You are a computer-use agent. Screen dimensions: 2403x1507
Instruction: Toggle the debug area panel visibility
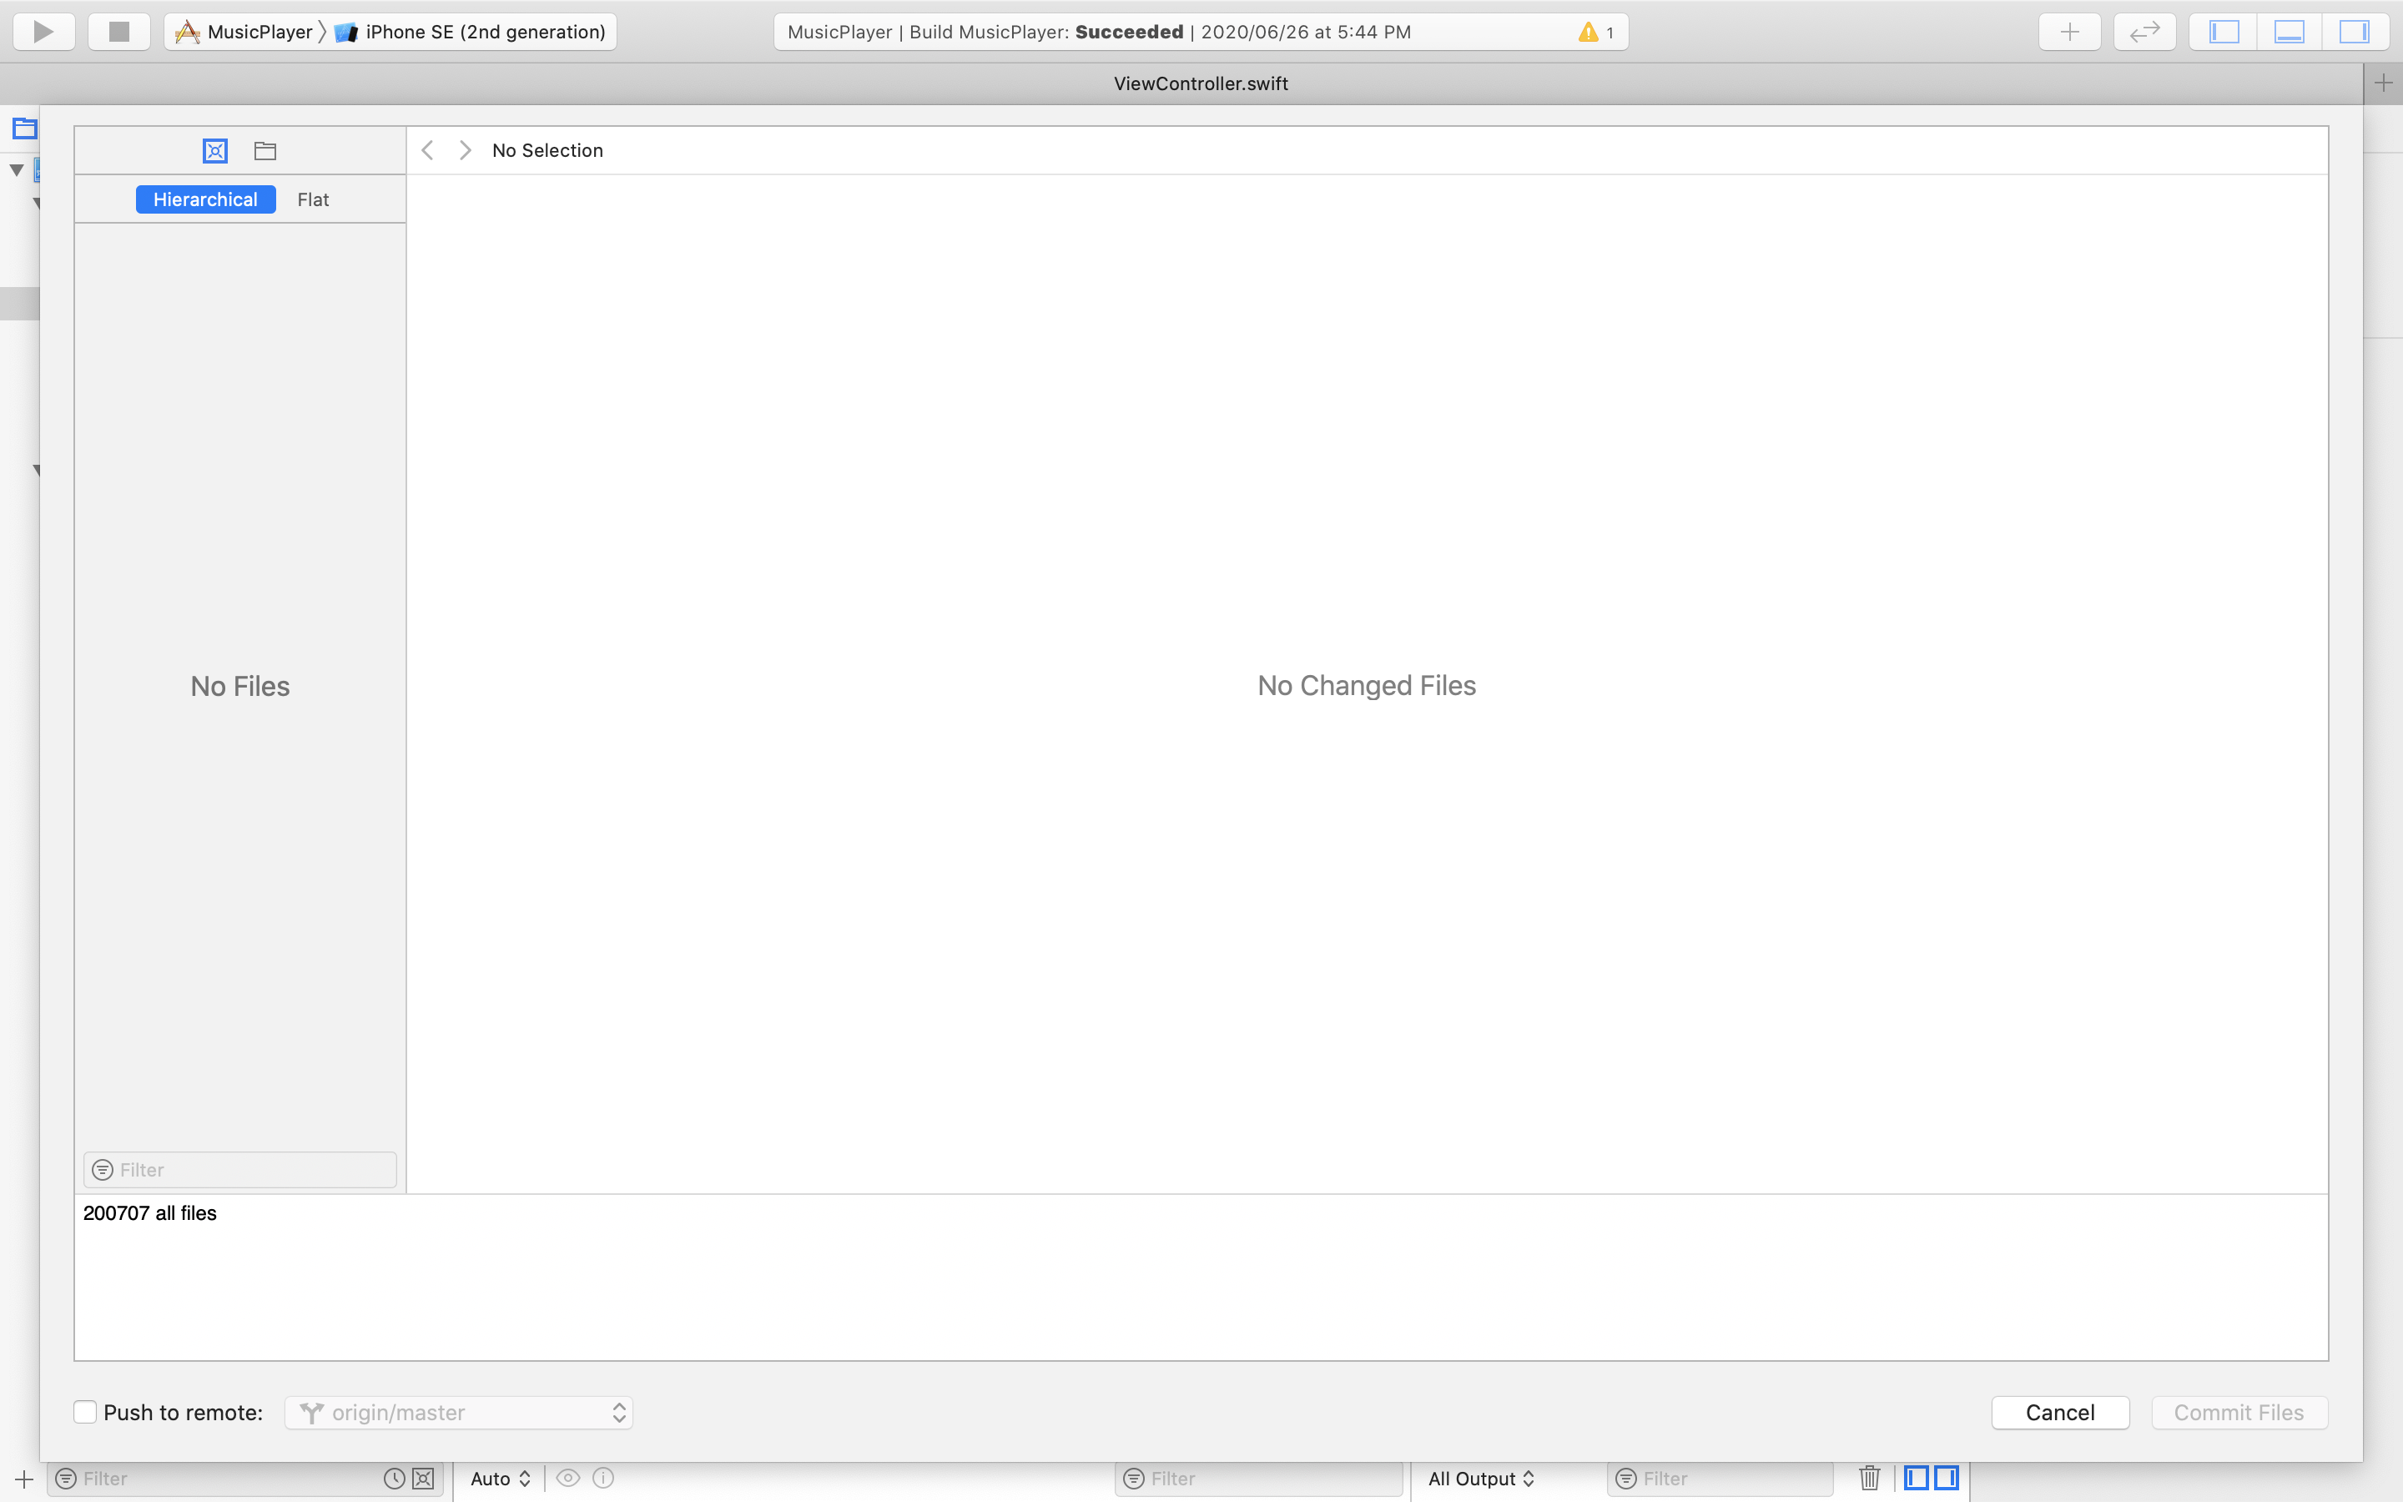[2289, 31]
